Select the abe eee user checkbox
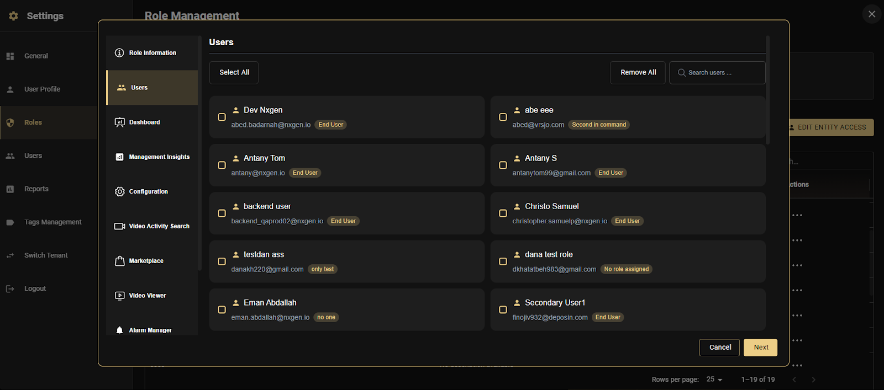The height and width of the screenshot is (390, 884). [503, 117]
